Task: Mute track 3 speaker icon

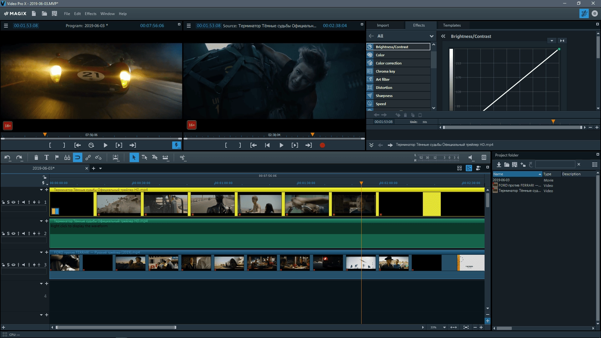Action: point(23,265)
